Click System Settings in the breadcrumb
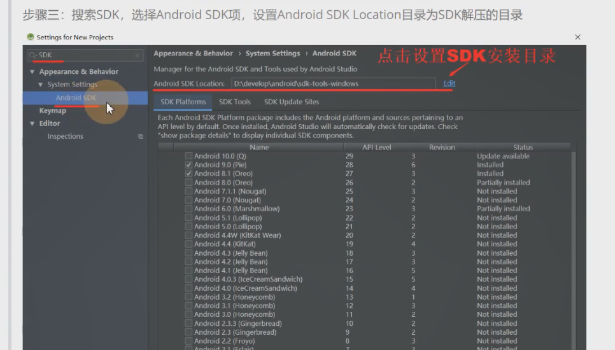615x350 pixels. pyautogui.click(x=272, y=53)
